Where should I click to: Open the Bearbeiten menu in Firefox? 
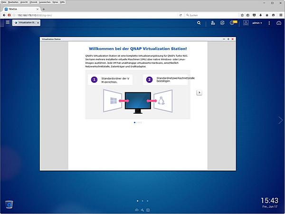pyautogui.click(x=13, y=2)
